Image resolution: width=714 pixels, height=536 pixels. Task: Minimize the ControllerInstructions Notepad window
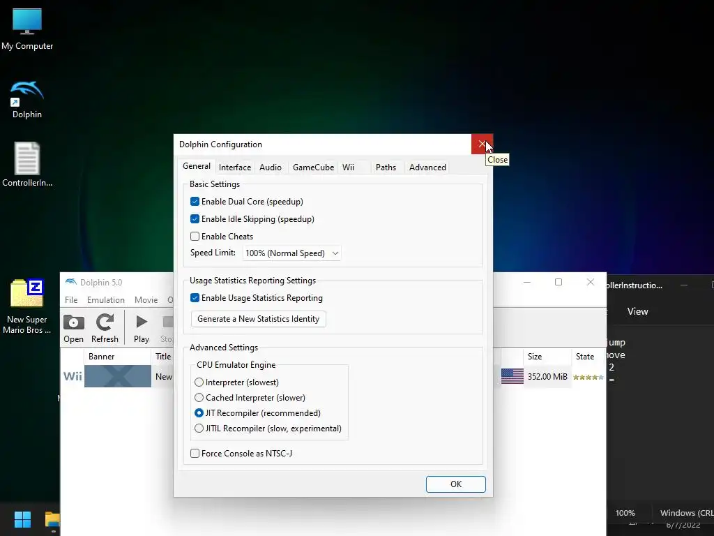point(683,285)
